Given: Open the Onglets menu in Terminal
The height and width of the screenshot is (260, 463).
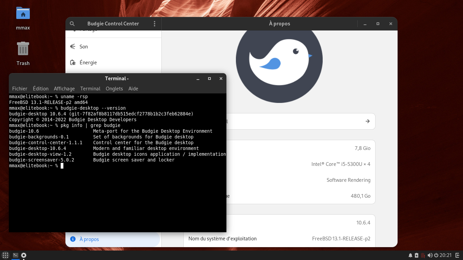Looking at the screenshot, I should (x=114, y=89).
